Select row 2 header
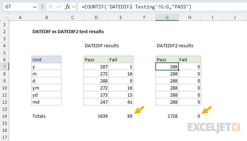This screenshot has width=247, height=141. pos(4,31)
